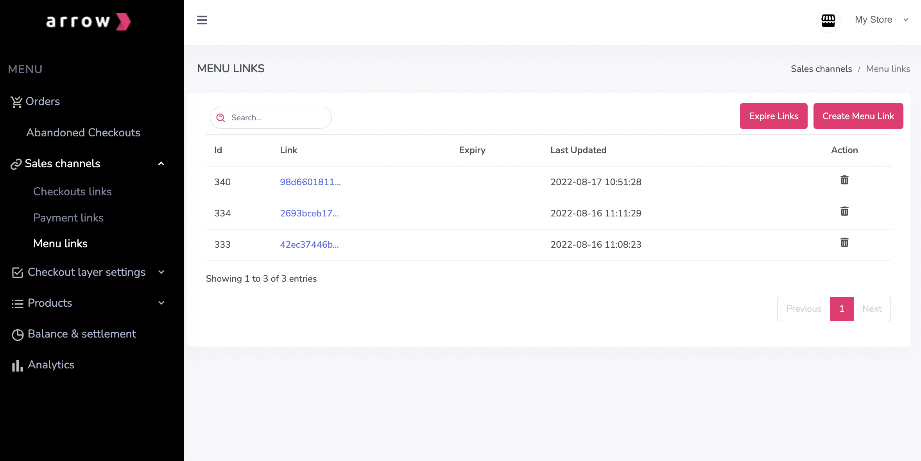Delete menu link with Id 340
Image resolution: width=921 pixels, height=461 pixels.
click(844, 180)
